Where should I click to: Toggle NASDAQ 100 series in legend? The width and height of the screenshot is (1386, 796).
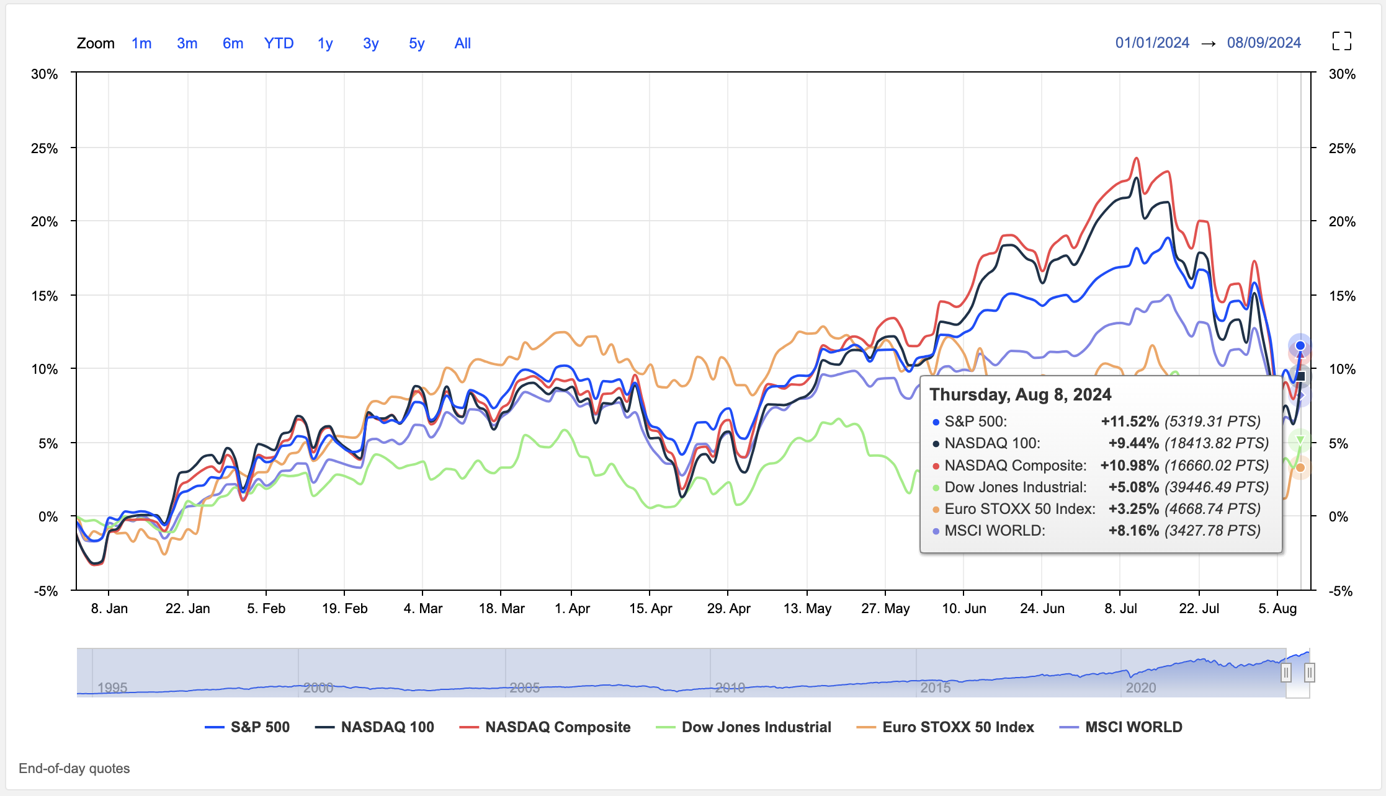click(x=375, y=727)
